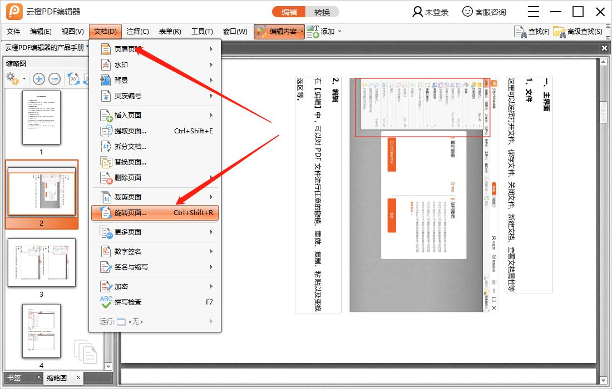Open 客服咨询 customer support

(x=485, y=12)
